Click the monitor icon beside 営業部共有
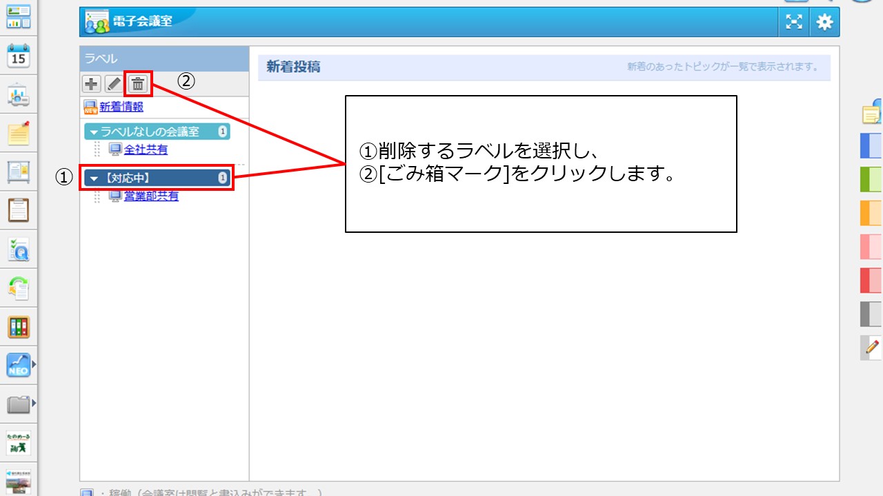The image size is (883, 496). 115,196
